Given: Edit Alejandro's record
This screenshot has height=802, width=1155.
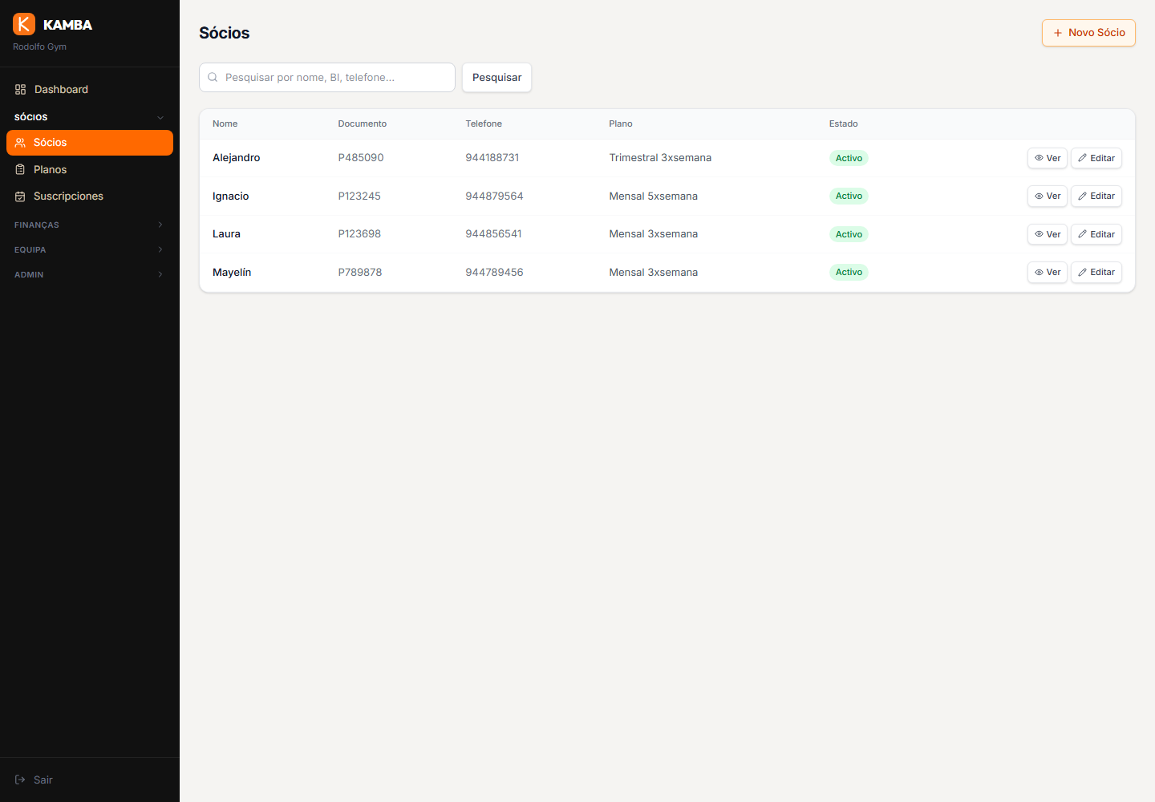Looking at the screenshot, I should click(1096, 158).
